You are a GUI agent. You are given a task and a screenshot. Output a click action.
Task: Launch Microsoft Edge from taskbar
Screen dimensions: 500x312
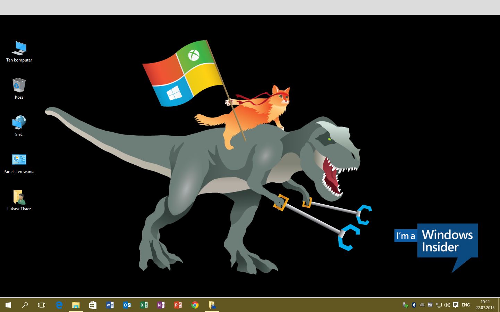(x=59, y=305)
